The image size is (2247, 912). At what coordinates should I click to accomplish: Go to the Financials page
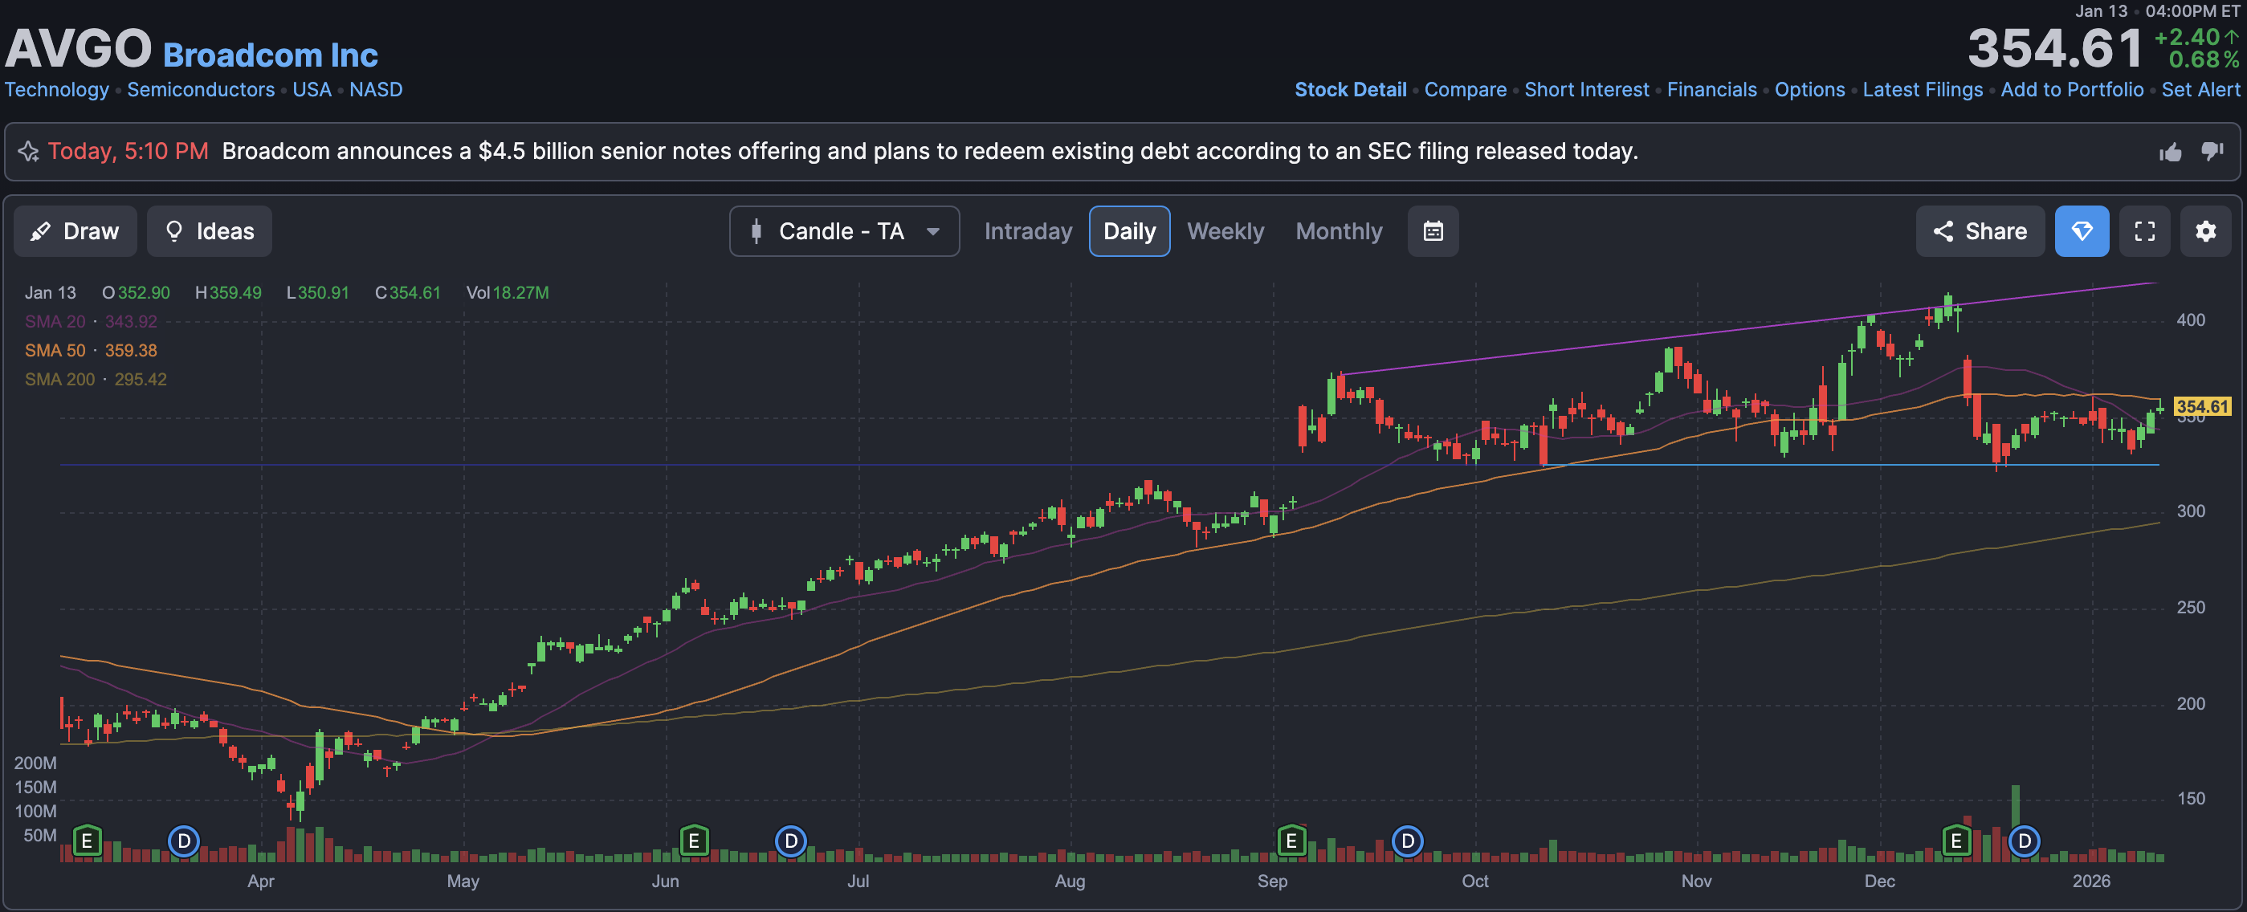coord(1711,90)
